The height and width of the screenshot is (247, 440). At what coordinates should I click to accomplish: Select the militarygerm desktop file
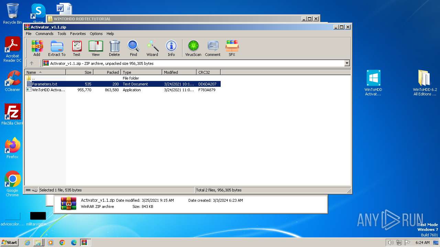coord(38,219)
